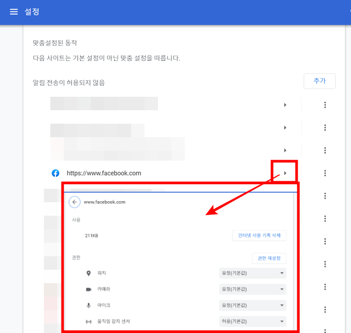Screen dimensions: 351x333
Task: Go back using the arrow beside www.facebook.com
Action: [74, 202]
